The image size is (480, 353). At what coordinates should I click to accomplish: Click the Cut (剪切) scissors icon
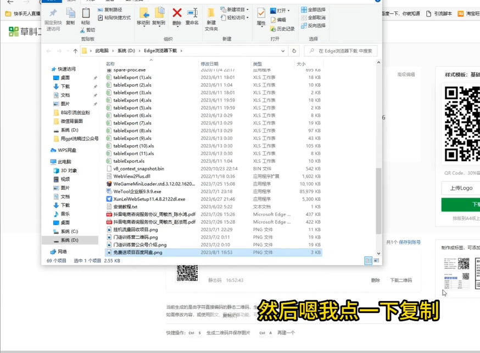(83, 30)
